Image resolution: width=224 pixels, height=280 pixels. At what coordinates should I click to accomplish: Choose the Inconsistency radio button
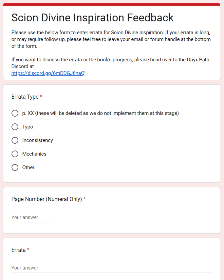tap(15, 140)
